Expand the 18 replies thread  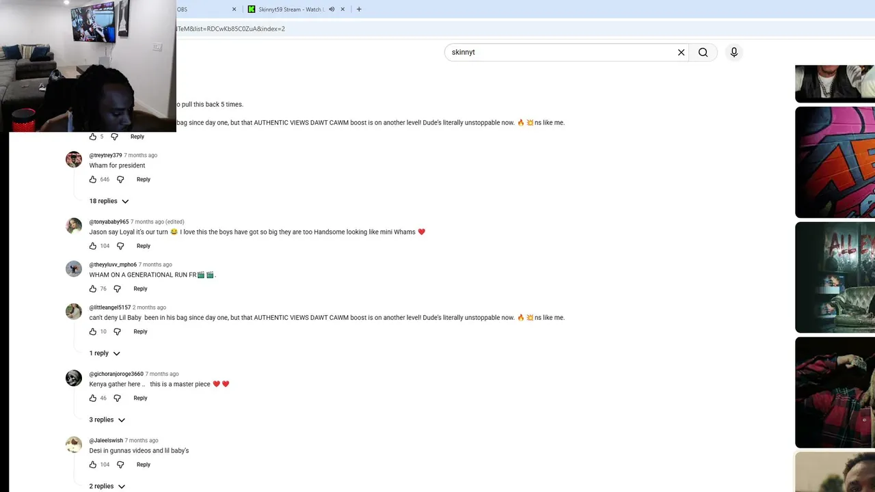[x=109, y=201]
